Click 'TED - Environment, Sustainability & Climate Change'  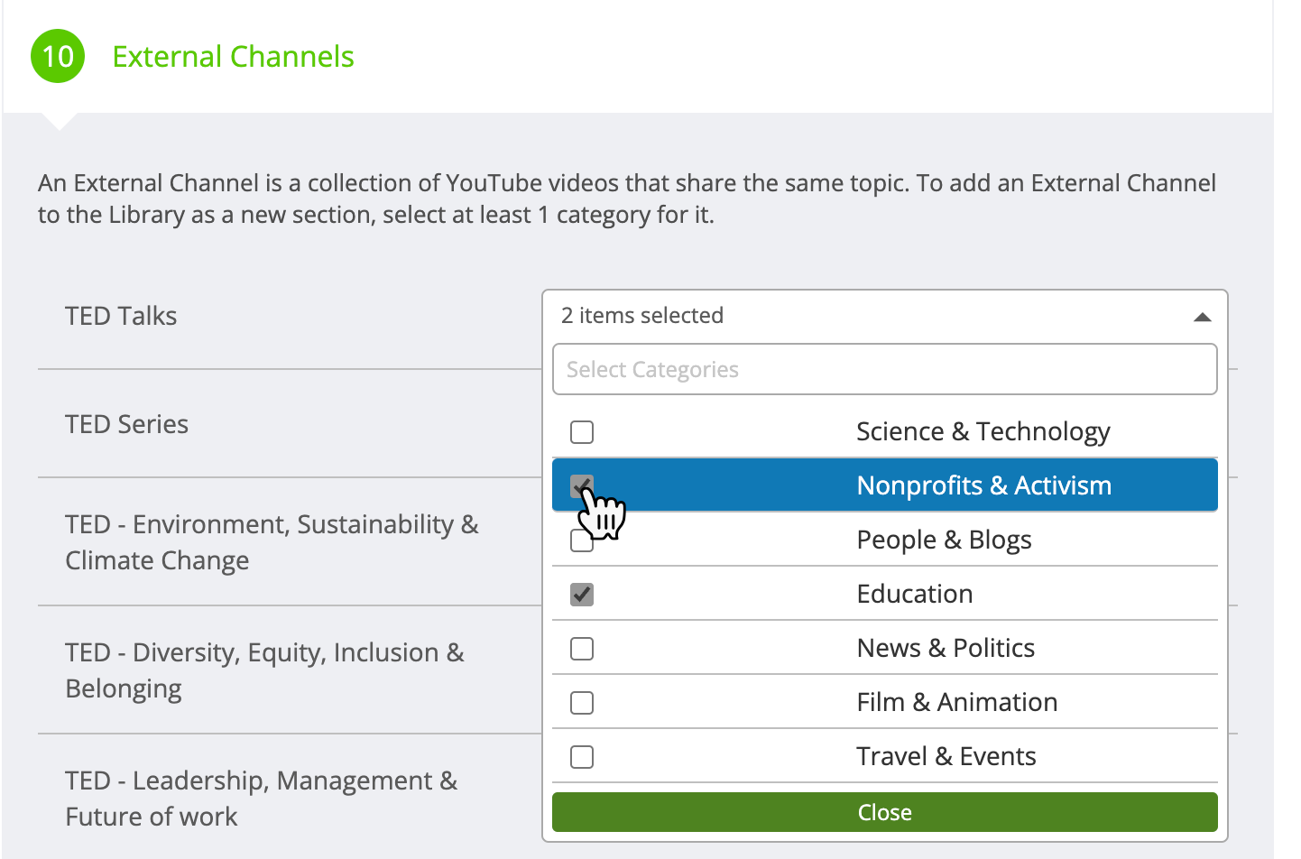(272, 542)
